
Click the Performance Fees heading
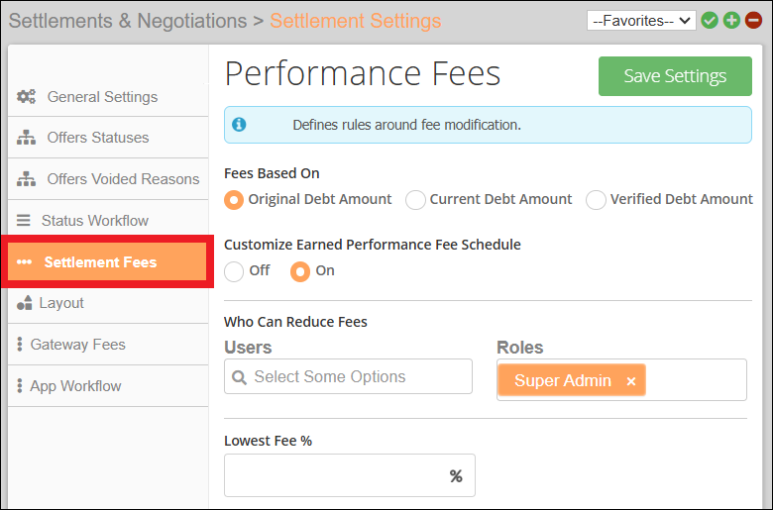363,73
